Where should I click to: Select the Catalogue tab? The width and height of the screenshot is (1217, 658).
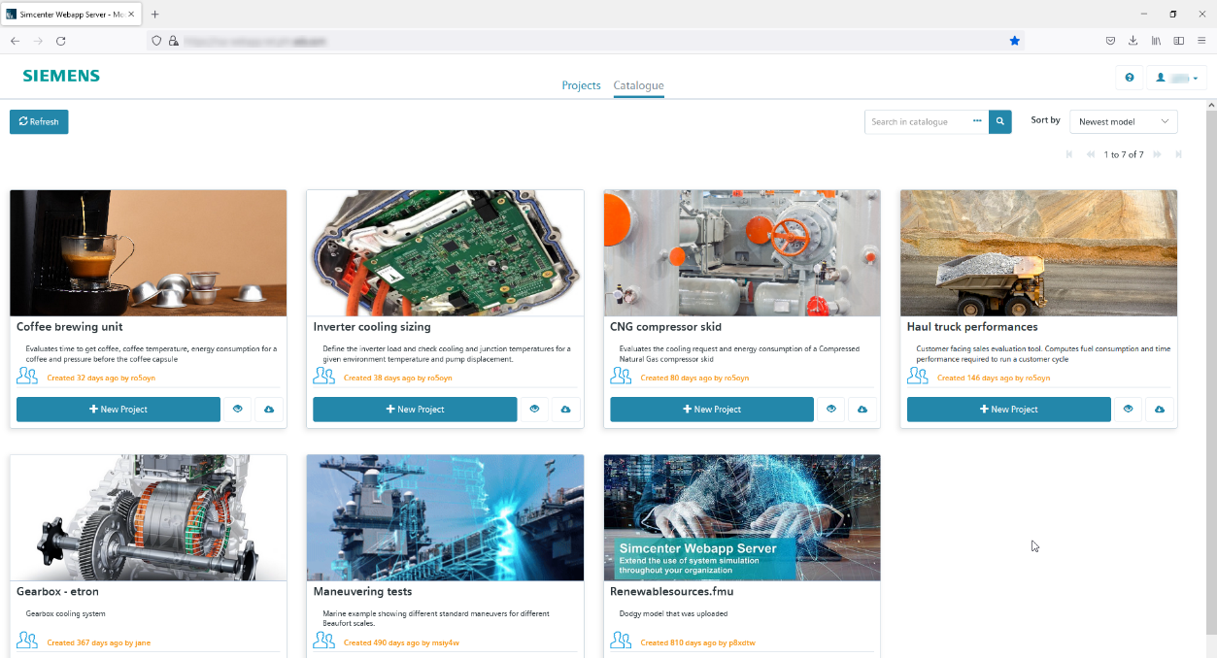click(639, 85)
